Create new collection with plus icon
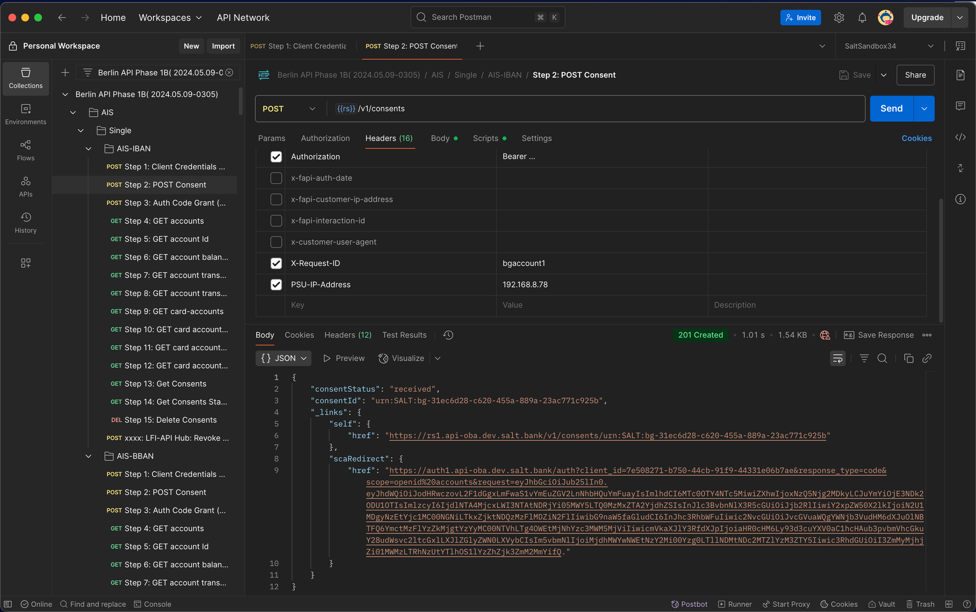The image size is (976, 612). click(x=65, y=73)
